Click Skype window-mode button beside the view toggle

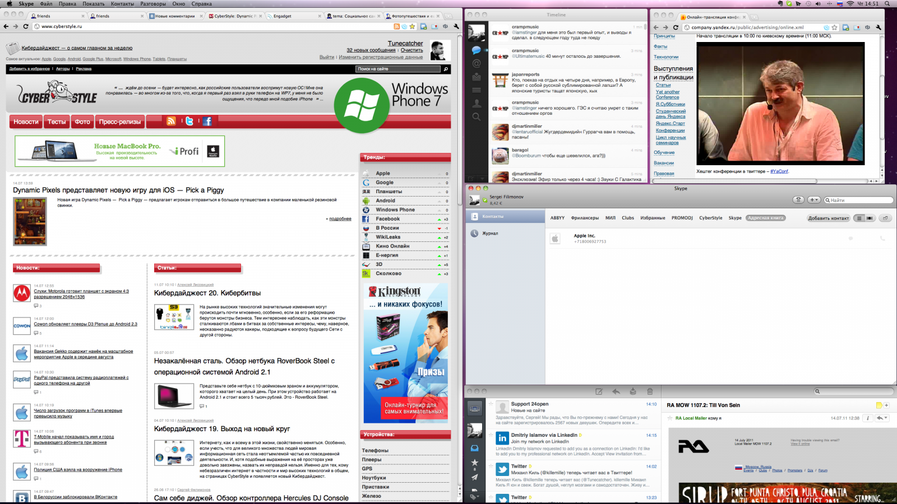[885, 218]
